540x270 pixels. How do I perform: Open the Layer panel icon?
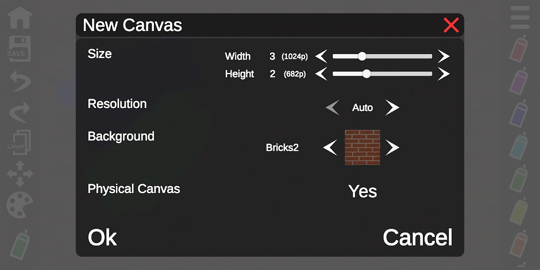20,143
